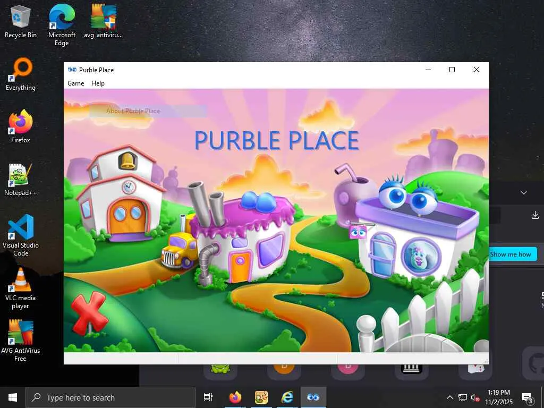Viewport: 544px width, 408px height.
Task: Click the download icon in background window
Action: point(535,215)
